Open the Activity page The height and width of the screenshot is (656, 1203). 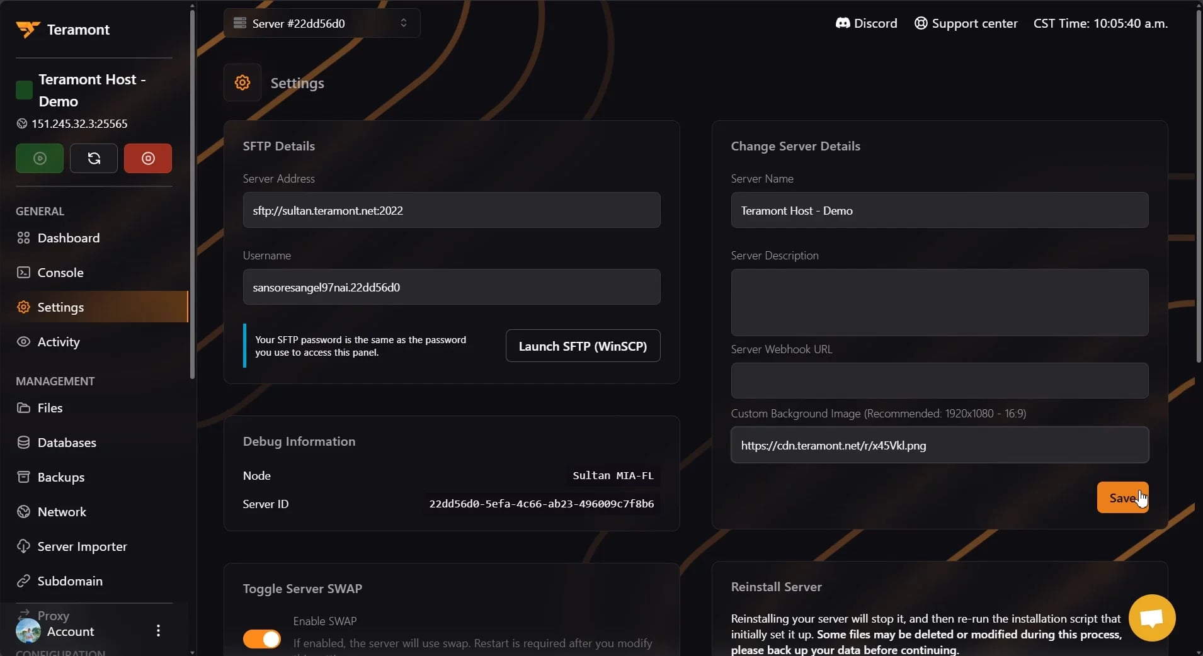click(94, 342)
